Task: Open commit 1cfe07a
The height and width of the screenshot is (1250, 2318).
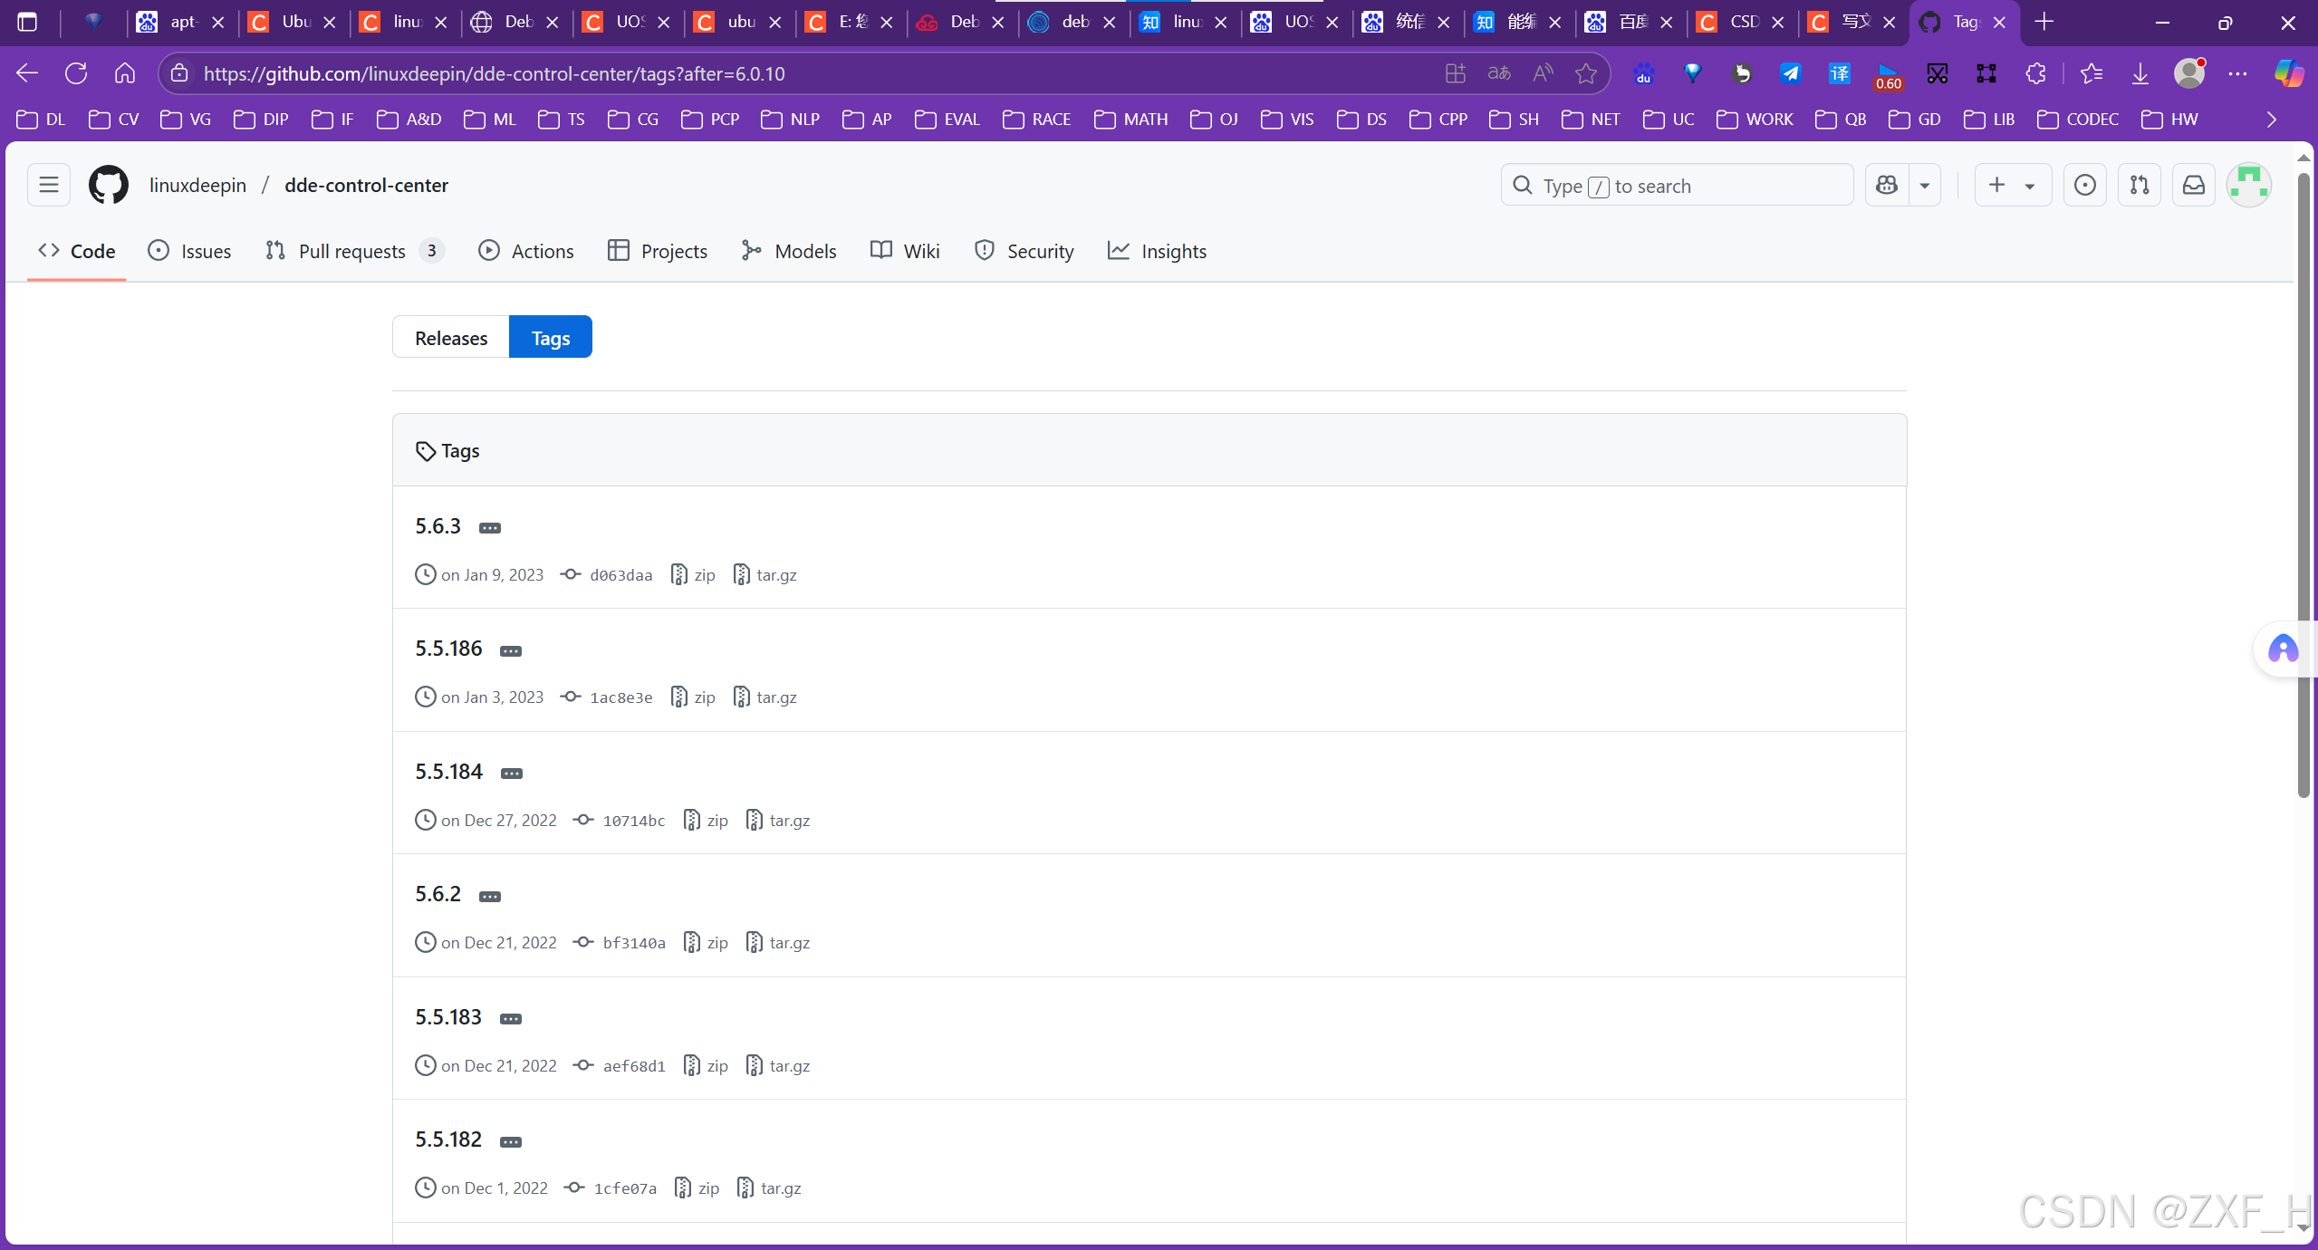Action: tap(611, 1188)
